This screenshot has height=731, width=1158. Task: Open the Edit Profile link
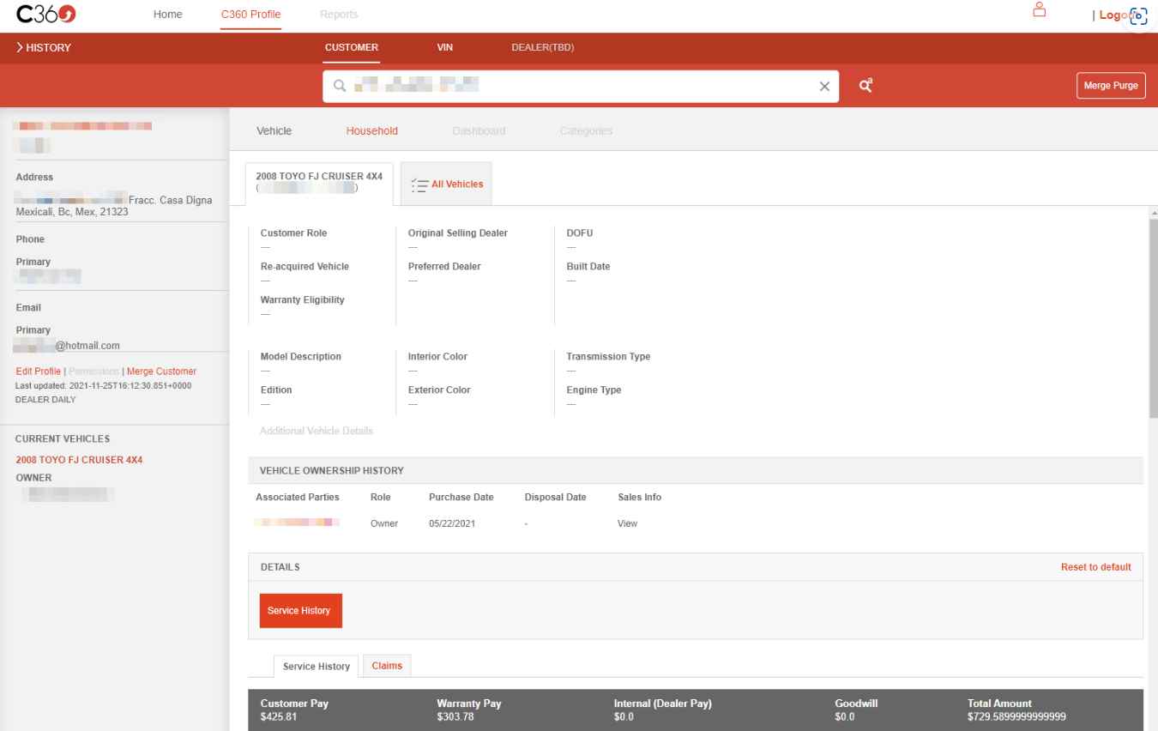pyautogui.click(x=38, y=372)
